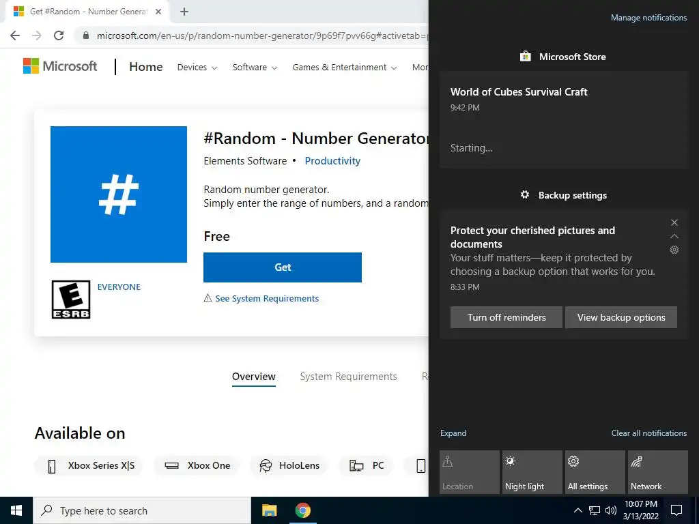Click the Microsoft Store bag icon
This screenshot has height=524, width=699.
tap(526, 57)
